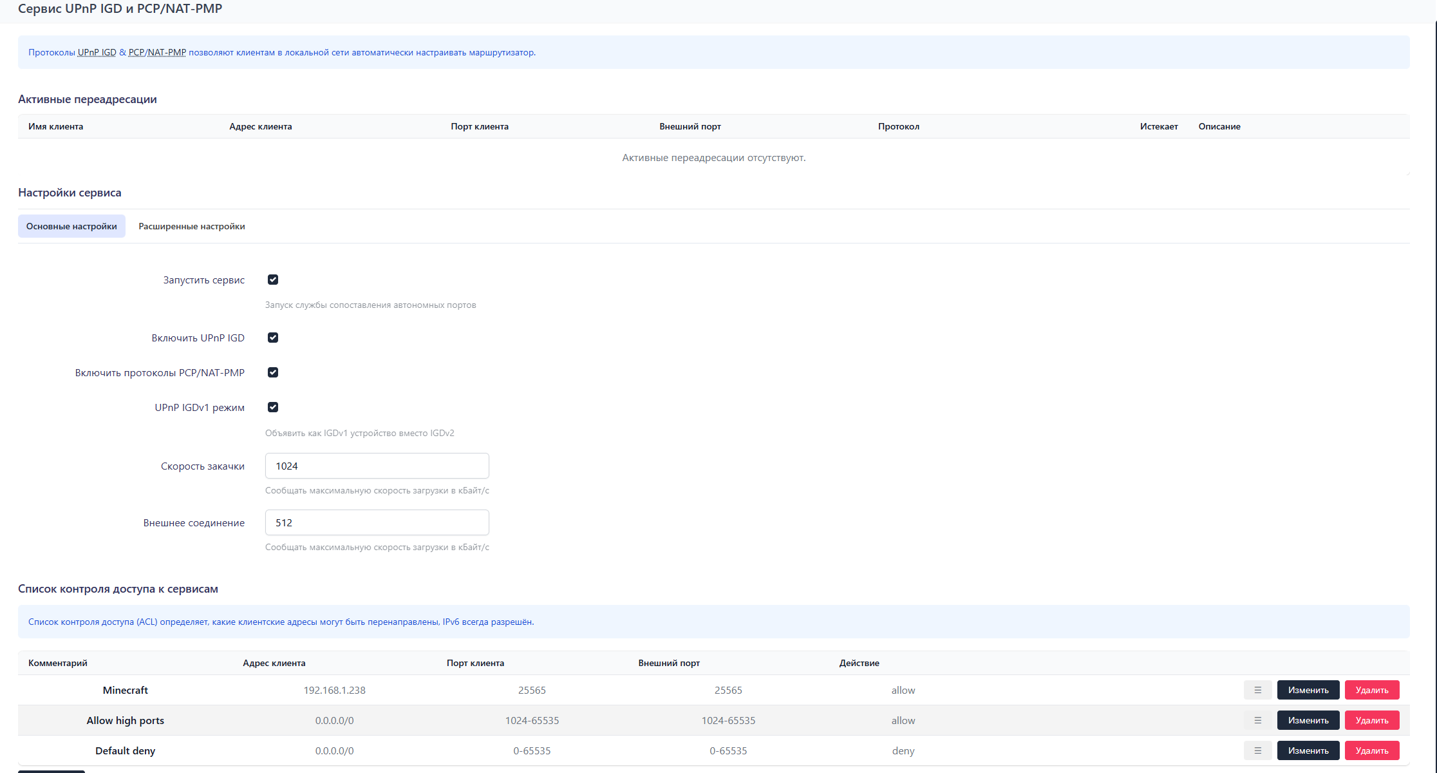Click 'Изменить' button for Minecraft rule
The height and width of the screenshot is (773, 1437).
pyautogui.click(x=1308, y=690)
